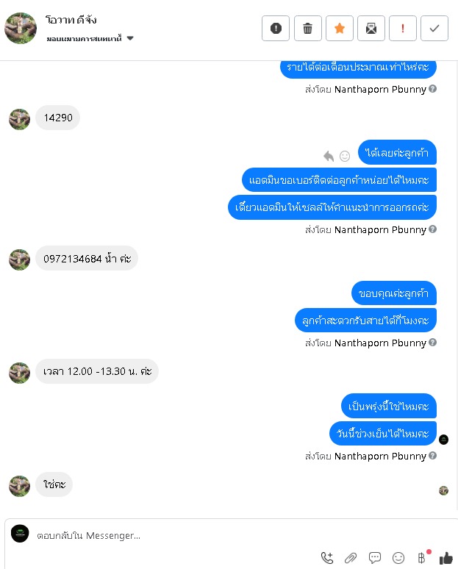
Task: Mark conversation done with checkmark button
Action: click(434, 29)
